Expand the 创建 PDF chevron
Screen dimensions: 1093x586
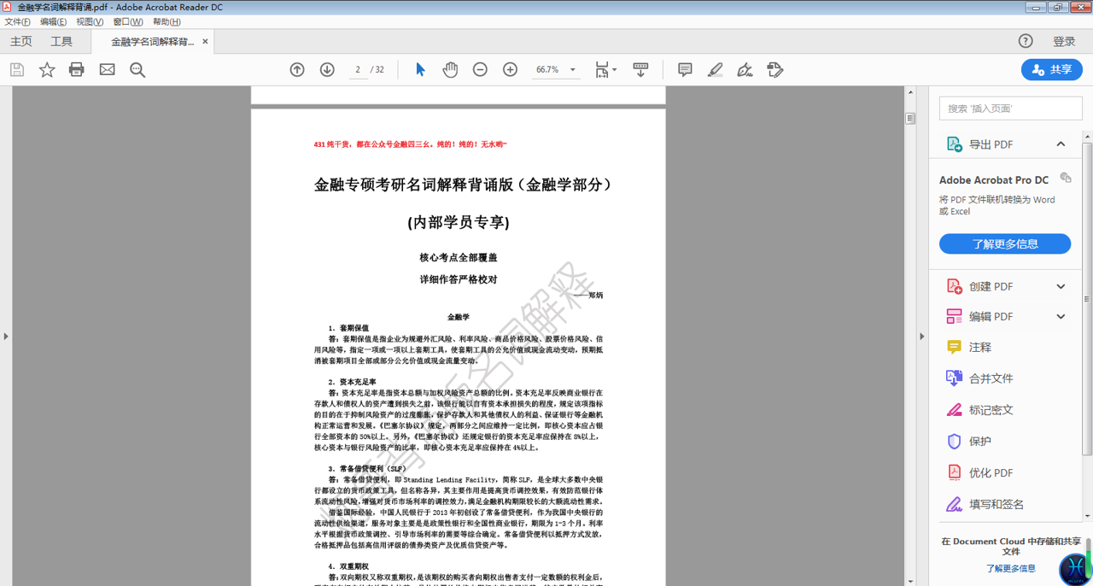[x=1061, y=286]
